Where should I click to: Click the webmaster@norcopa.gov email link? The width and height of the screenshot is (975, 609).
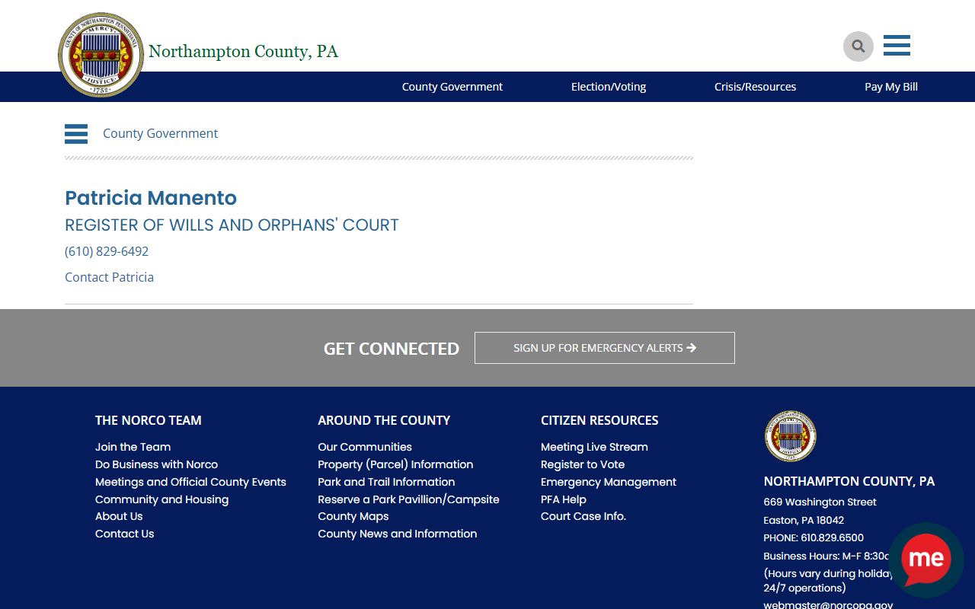coord(828,605)
